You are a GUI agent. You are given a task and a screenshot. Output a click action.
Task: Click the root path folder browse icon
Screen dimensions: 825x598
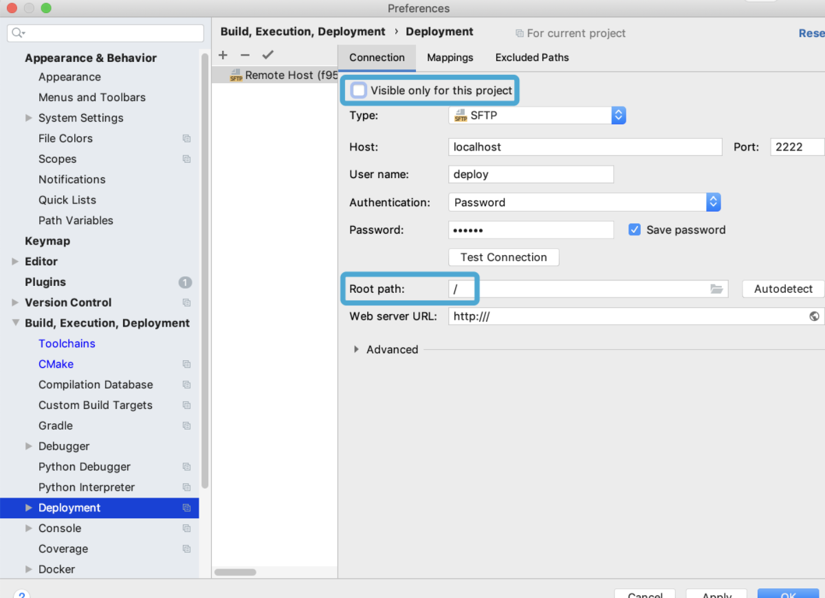pyautogui.click(x=716, y=289)
